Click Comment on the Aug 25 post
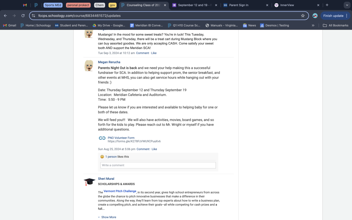The height and width of the screenshot is (220, 352). point(143,149)
